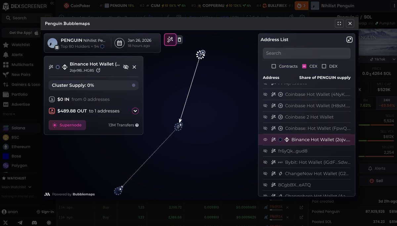The height and width of the screenshot is (226, 397).
Task: Click the Supernode button
Action: pos(67,125)
